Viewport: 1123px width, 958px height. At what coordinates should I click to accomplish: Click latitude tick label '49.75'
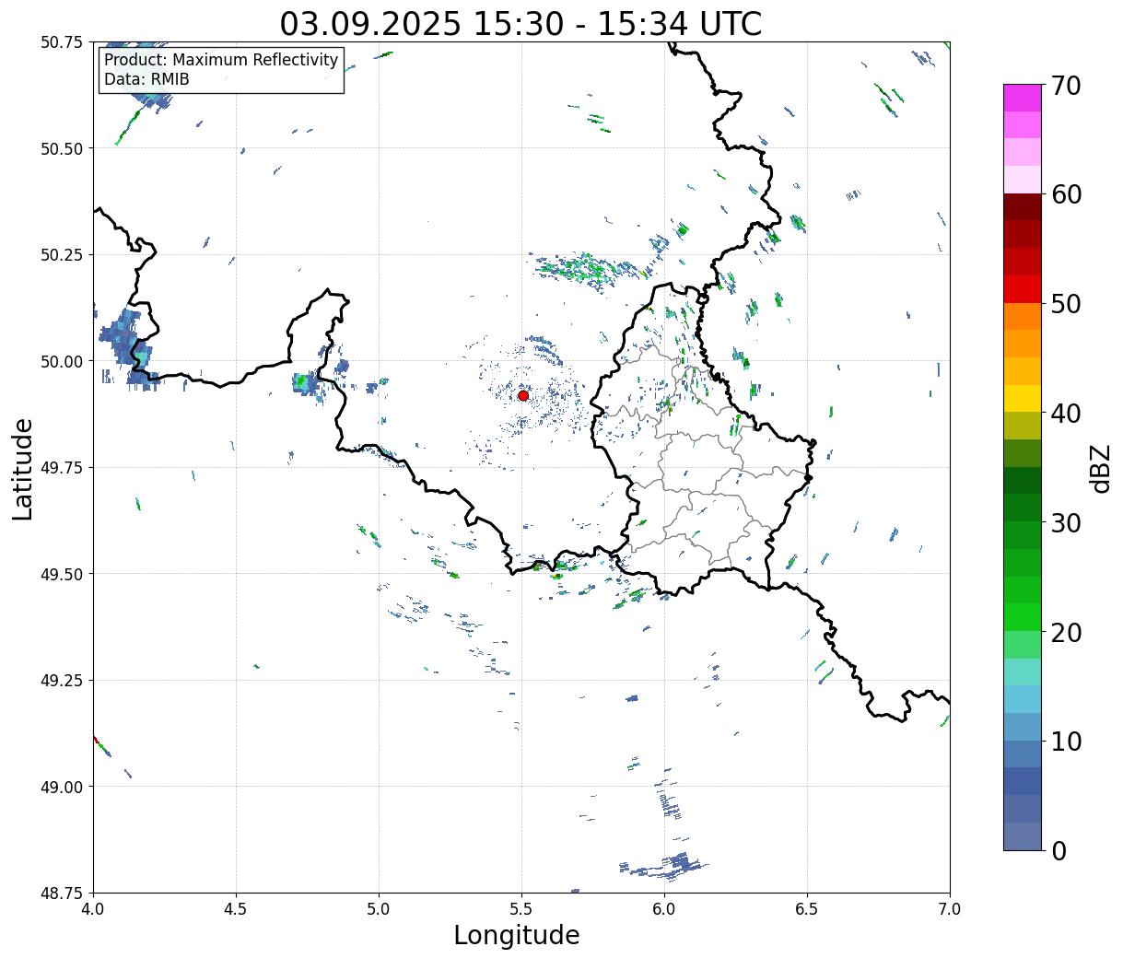[62, 468]
